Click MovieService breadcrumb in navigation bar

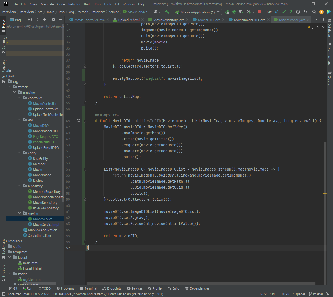click(135, 12)
